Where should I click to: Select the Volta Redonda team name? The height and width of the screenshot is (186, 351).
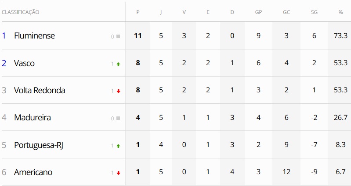coord(40,90)
